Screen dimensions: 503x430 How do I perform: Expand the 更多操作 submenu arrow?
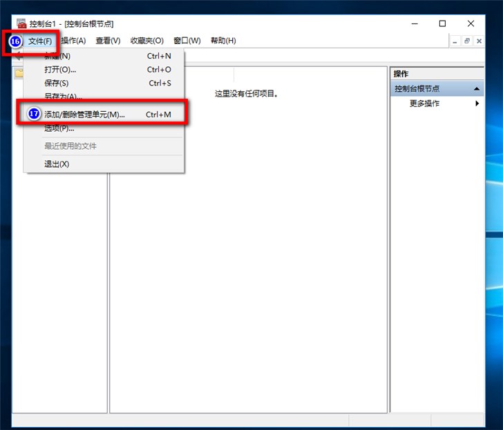pos(477,104)
